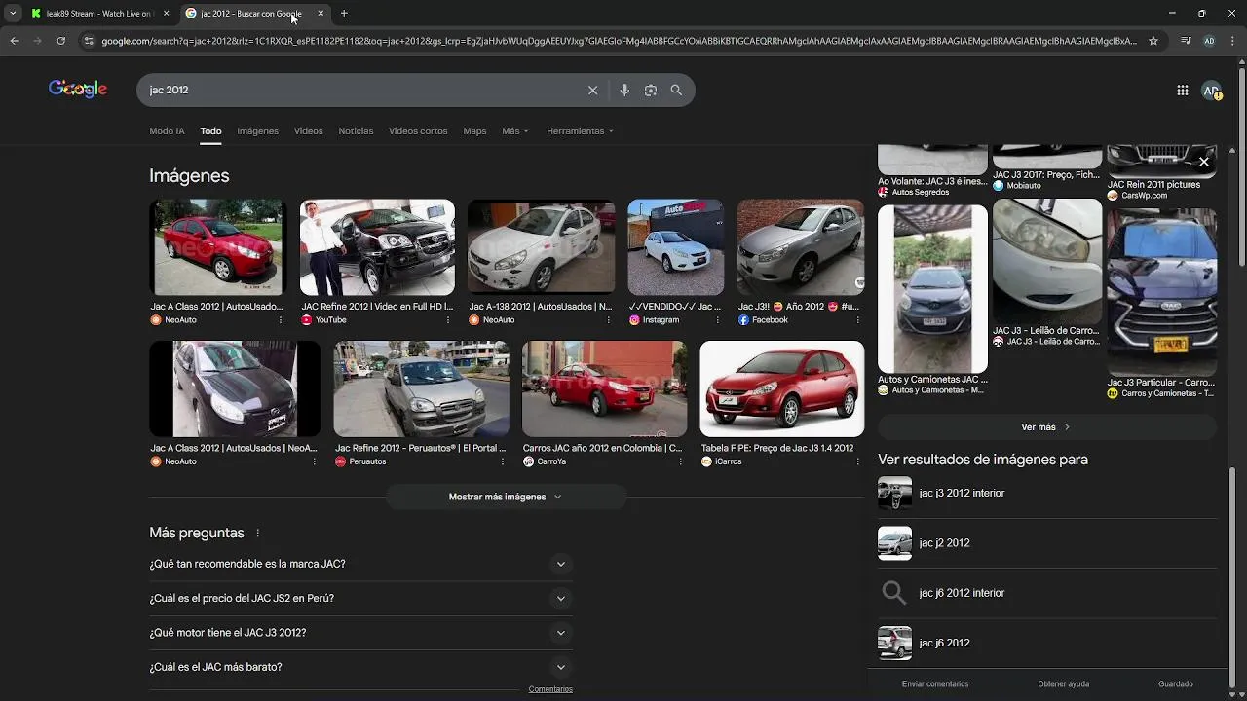View site information icon in address bar
The image size is (1247, 701).
coord(89,41)
